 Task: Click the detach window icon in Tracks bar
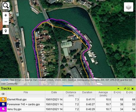[x=125, y=89]
